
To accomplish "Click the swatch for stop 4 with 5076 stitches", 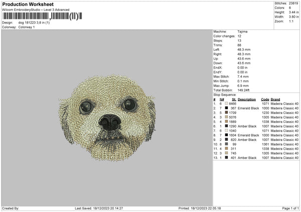I will point(227,117).
